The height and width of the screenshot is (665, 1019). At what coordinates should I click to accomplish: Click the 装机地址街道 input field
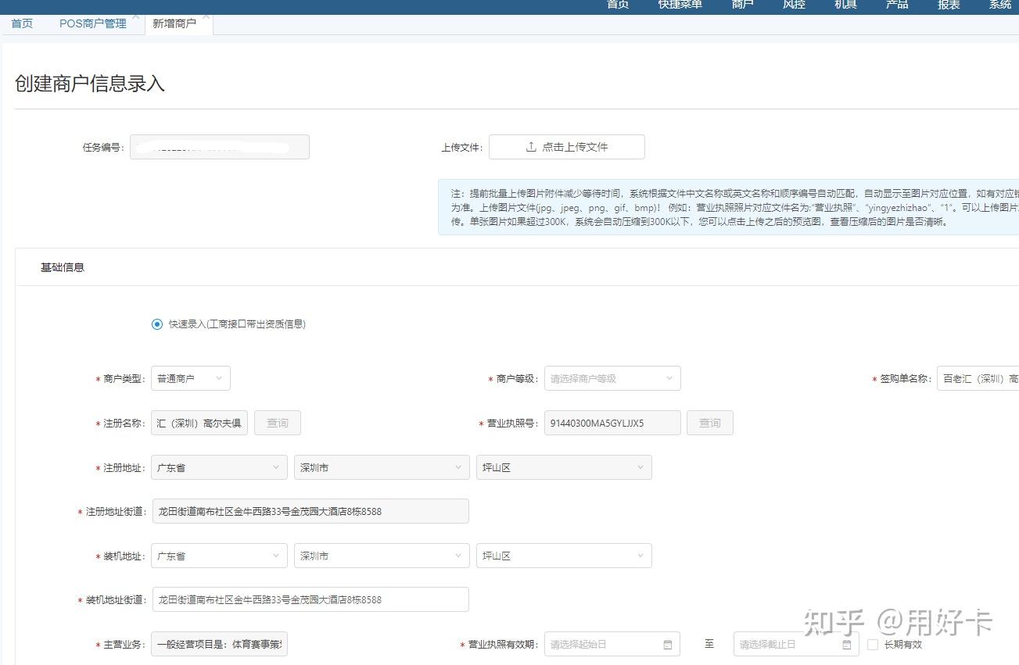pos(310,599)
